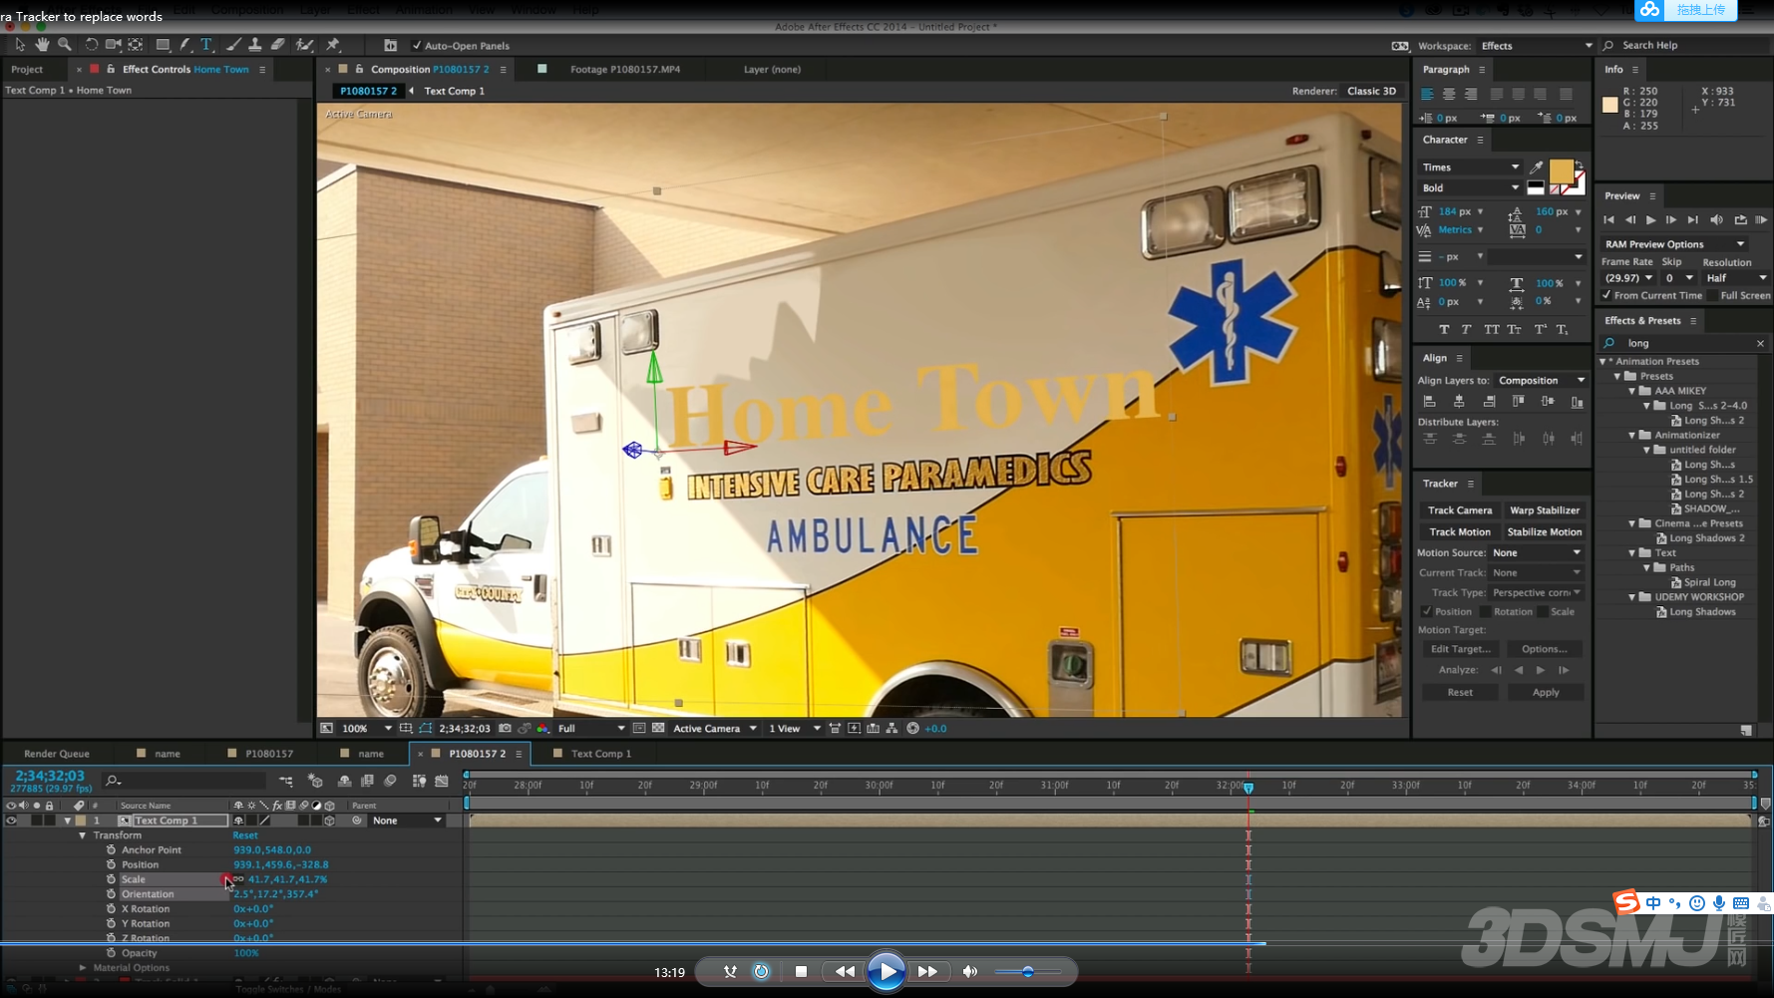Open the Half resolution dropdown
Screen dimensions: 1774x998
[x=1734, y=278]
